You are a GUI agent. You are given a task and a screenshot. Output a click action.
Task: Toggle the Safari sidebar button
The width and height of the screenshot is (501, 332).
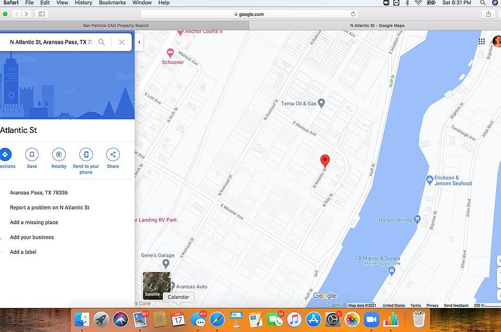pos(42,14)
